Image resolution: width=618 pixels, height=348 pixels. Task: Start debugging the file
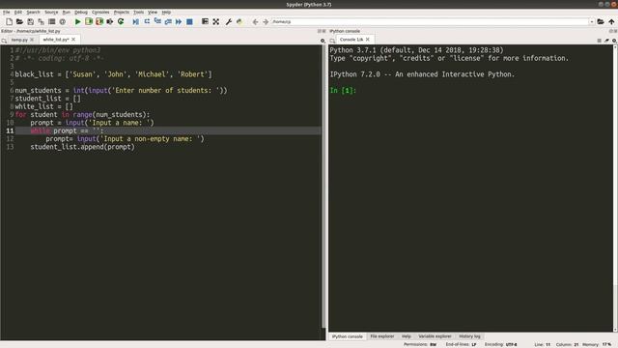point(135,21)
